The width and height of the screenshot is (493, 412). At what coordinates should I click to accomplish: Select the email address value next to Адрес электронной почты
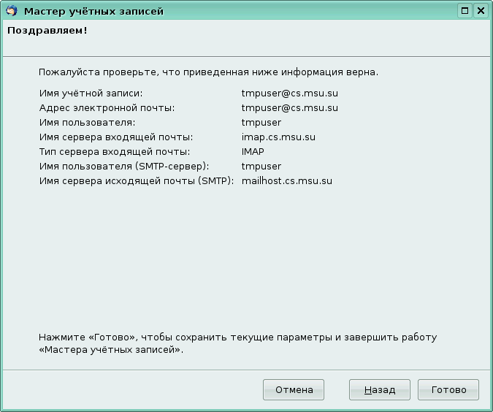[x=289, y=108]
